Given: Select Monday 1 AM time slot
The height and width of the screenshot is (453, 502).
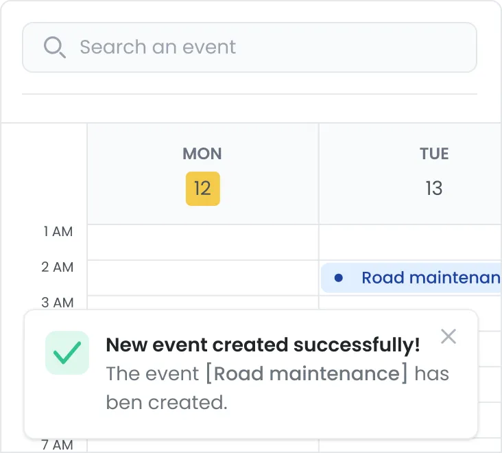Looking at the screenshot, I should 203,242.
